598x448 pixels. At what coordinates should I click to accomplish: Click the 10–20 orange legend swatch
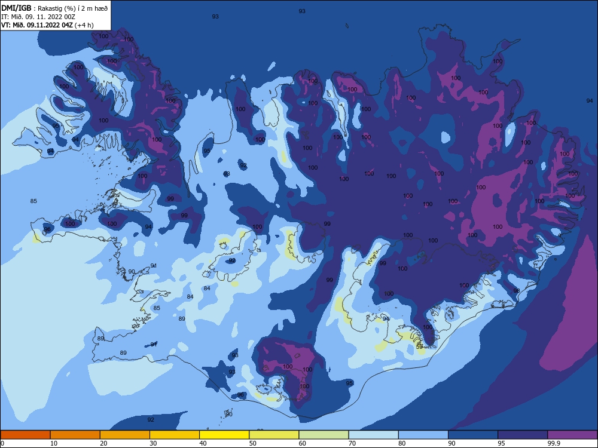coord(75,435)
